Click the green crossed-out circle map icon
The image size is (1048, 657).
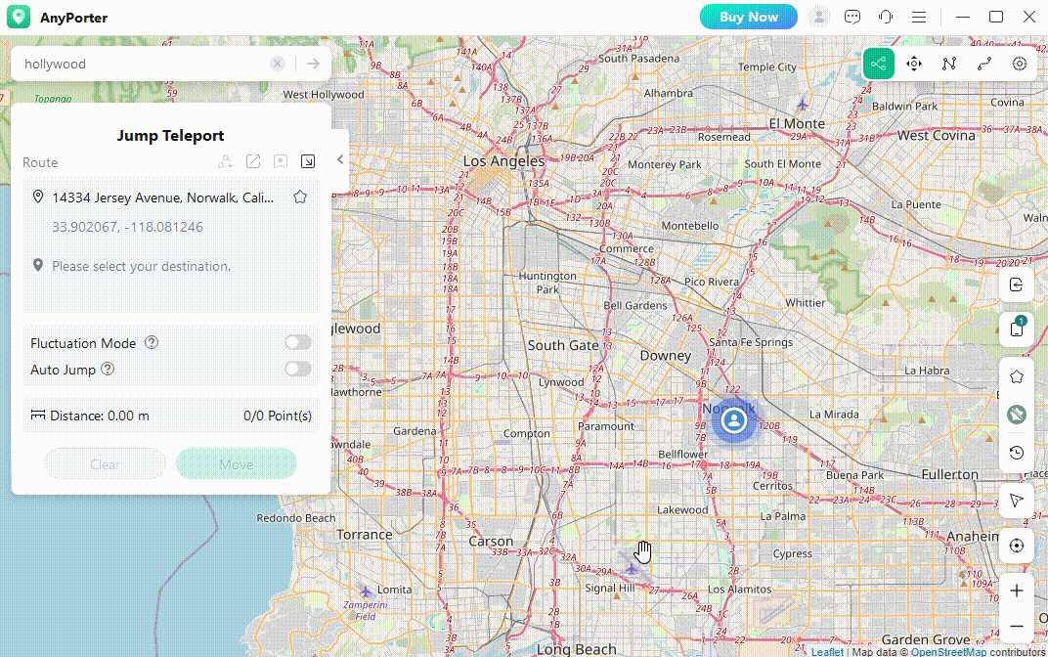[1017, 415]
